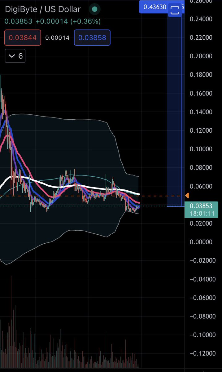222x372 pixels.
Task: Click the 0.12000 price axis label
Action: [201, 131]
